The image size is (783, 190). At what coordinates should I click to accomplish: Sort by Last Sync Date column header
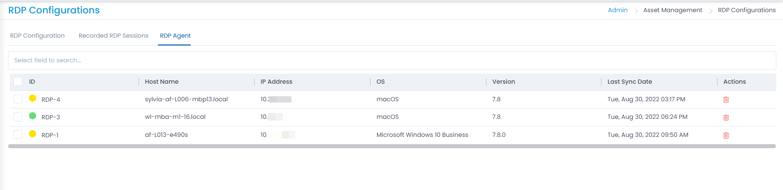[x=630, y=82]
